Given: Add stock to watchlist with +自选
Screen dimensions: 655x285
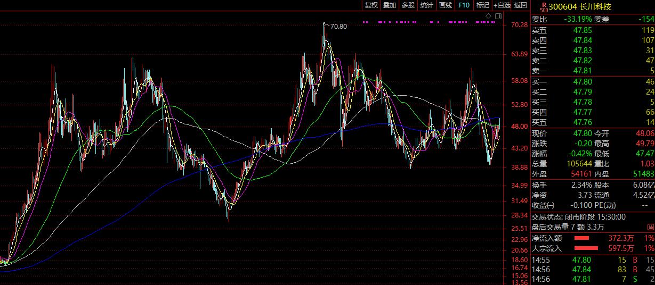Looking at the screenshot, I should pyautogui.click(x=502, y=5).
